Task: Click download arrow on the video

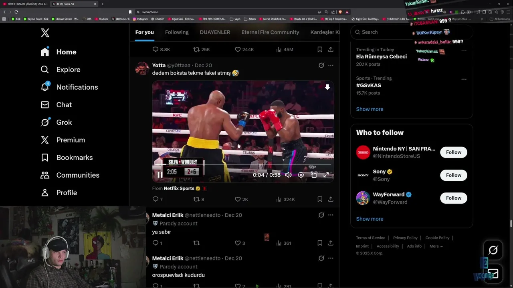Action: 327,87
